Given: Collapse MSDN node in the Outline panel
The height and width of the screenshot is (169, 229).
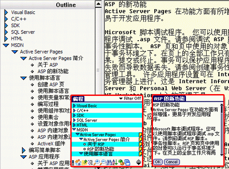Looking at the screenshot, I should pos(6,45).
